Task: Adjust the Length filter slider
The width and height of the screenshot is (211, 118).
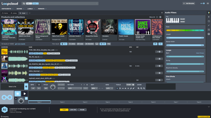Action: click(x=185, y=38)
